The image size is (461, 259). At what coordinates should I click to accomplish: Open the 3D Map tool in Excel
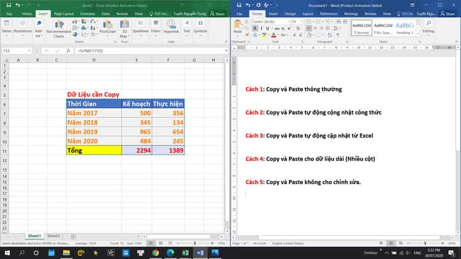point(124,29)
